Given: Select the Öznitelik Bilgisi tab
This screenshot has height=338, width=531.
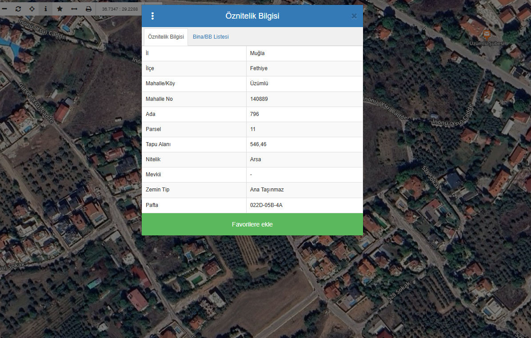Looking at the screenshot, I should [166, 37].
